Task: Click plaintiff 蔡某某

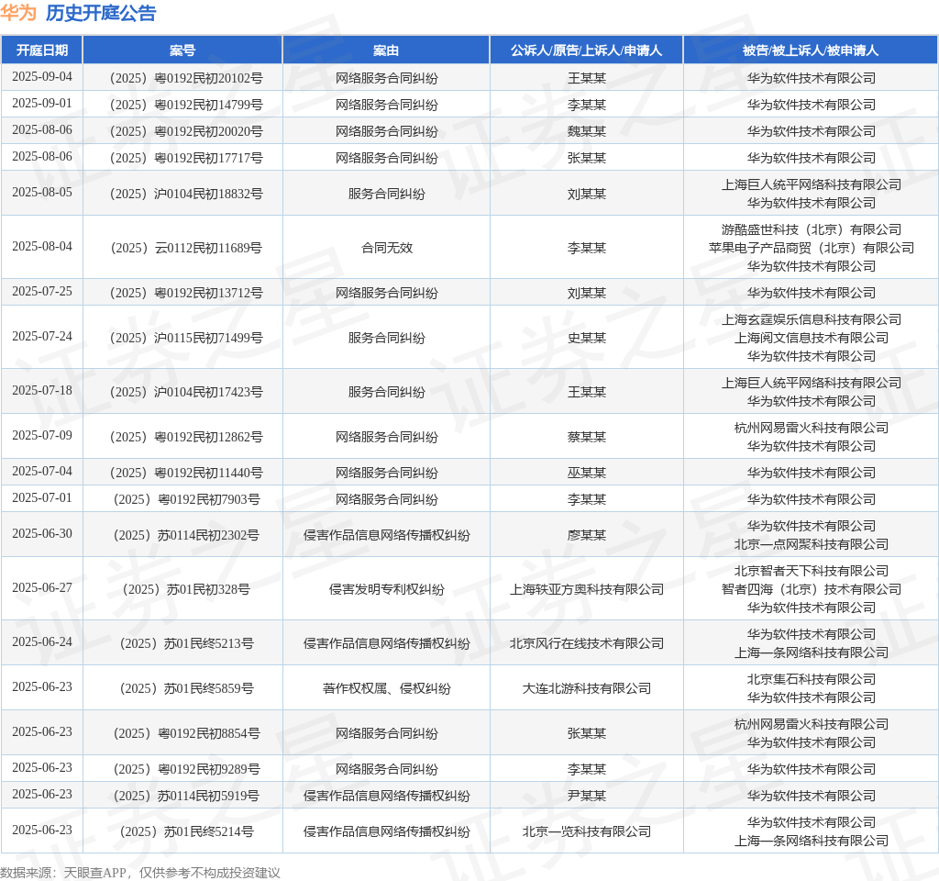Action: [587, 437]
